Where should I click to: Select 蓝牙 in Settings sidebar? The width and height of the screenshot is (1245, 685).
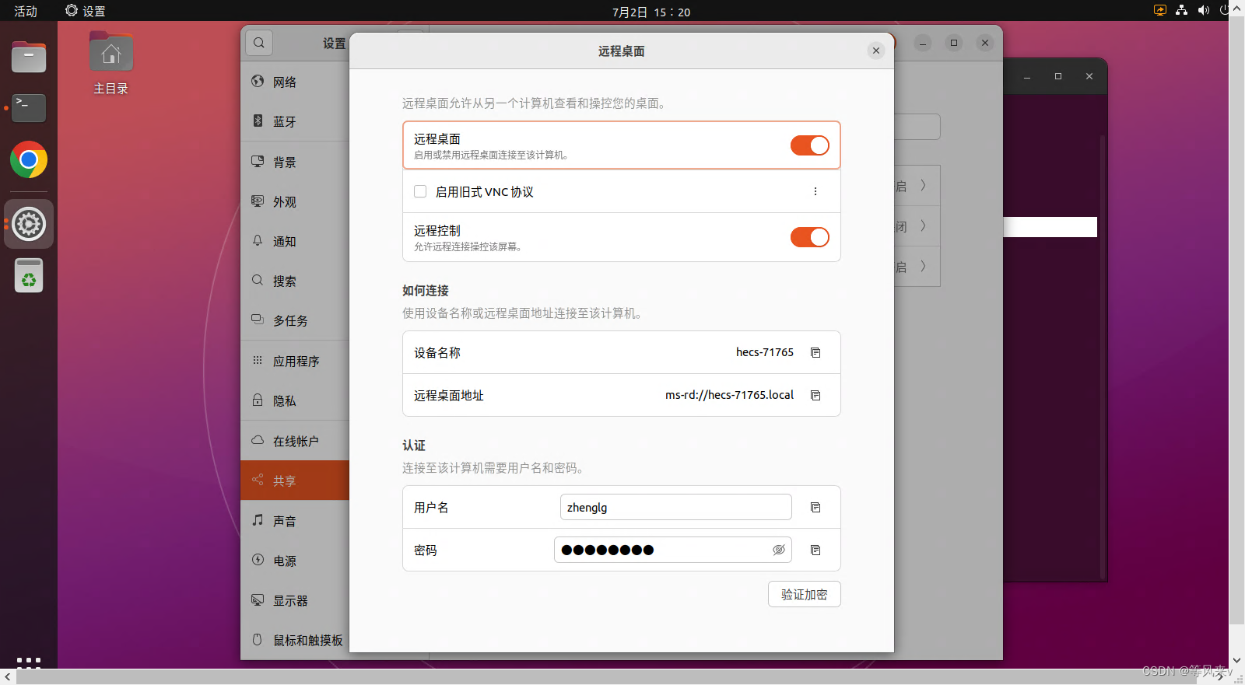[295, 121]
